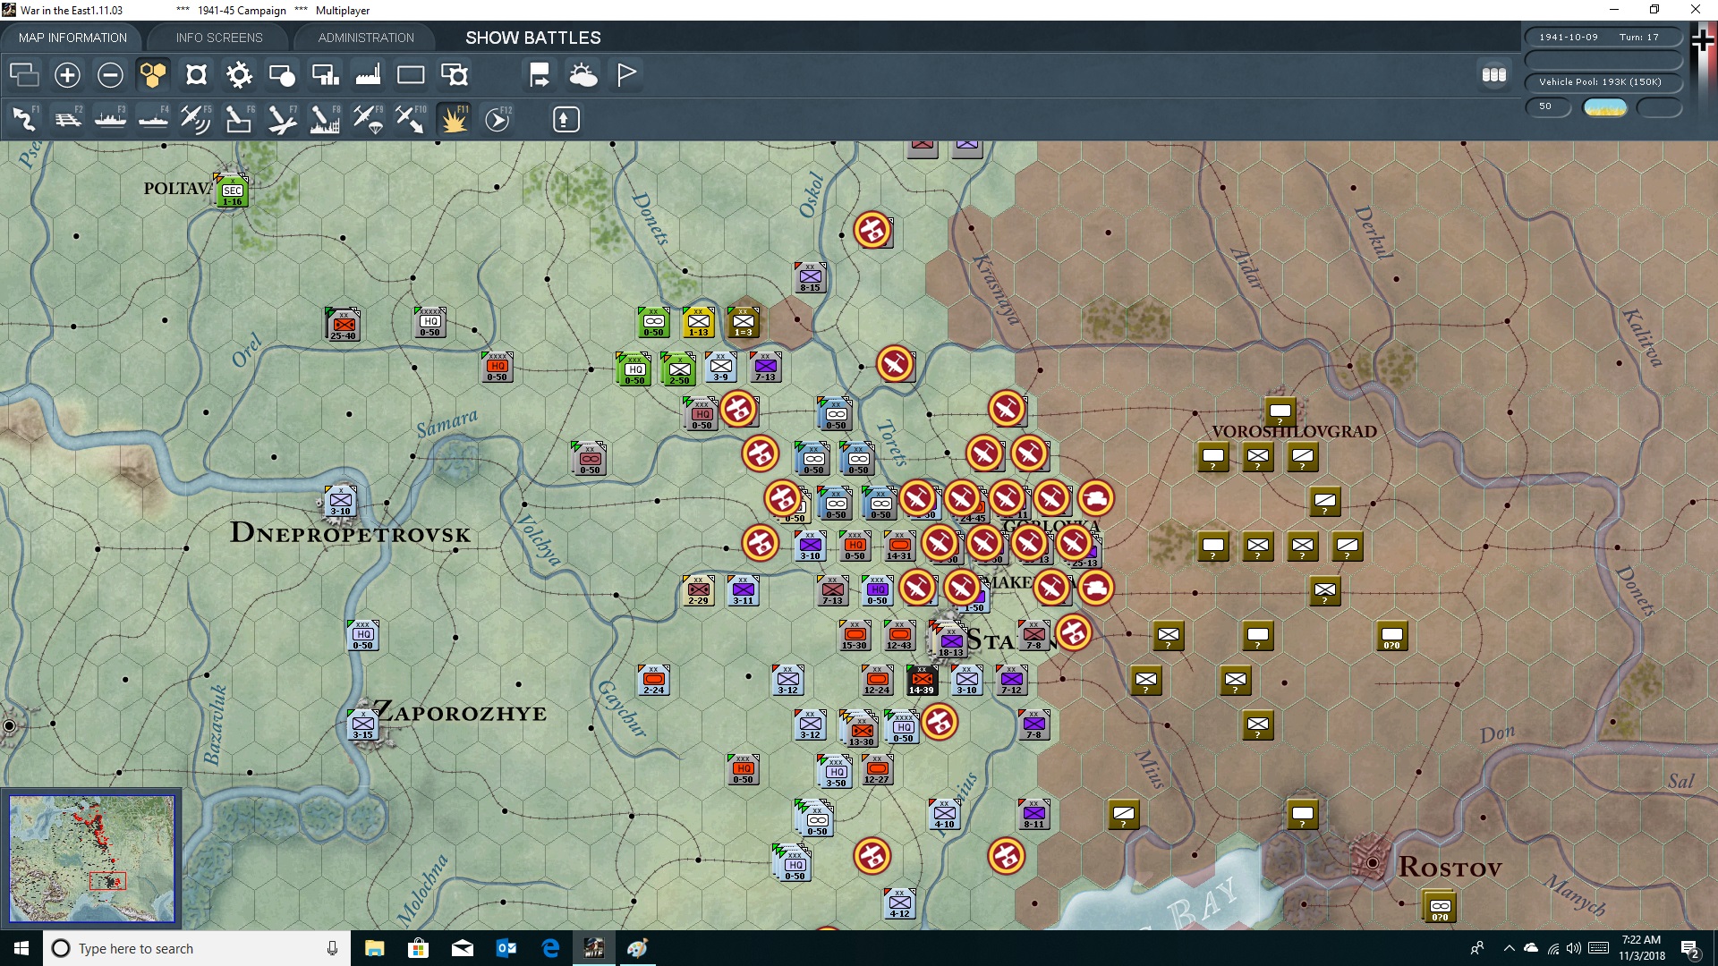Click the mini-map overview thumbnail
Viewport: 1718px width, 966px height.
(90, 857)
